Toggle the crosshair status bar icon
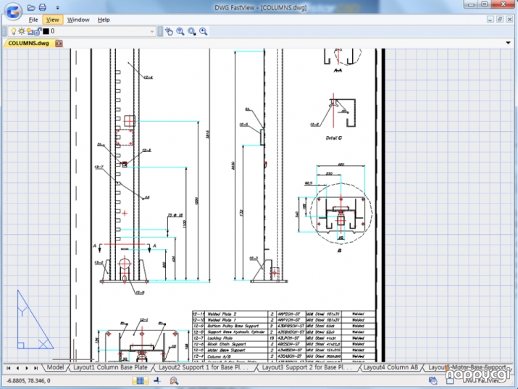 pos(157,381)
